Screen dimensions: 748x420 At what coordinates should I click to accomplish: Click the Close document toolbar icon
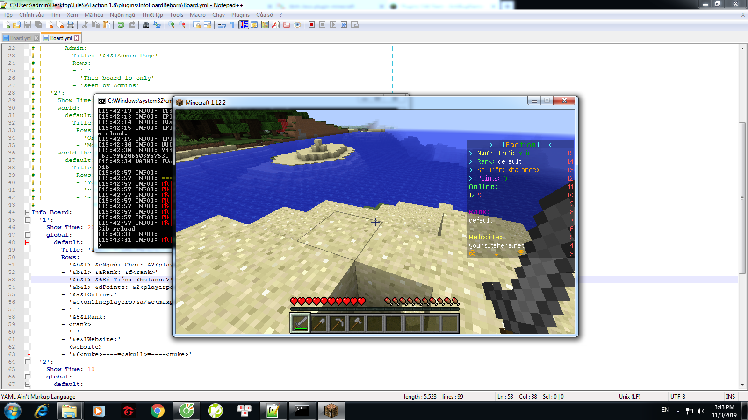tap(49, 25)
